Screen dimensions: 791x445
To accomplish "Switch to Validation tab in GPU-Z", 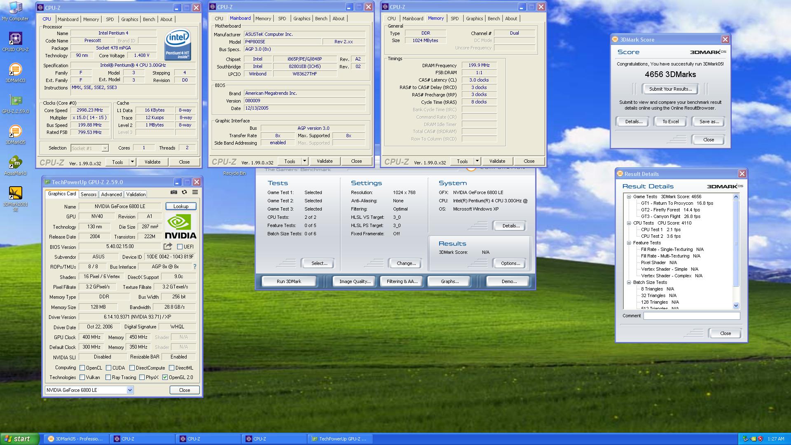I will pyautogui.click(x=136, y=194).
